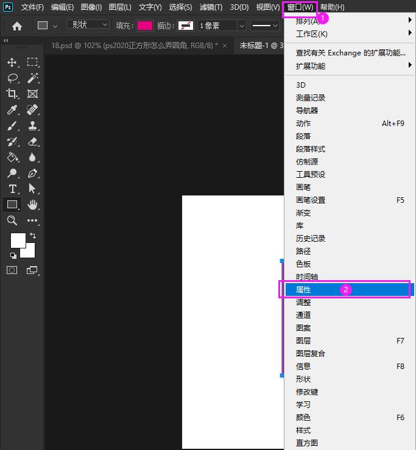
Task: Select the Eyedropper tool
Action: (x=12, y=110)
